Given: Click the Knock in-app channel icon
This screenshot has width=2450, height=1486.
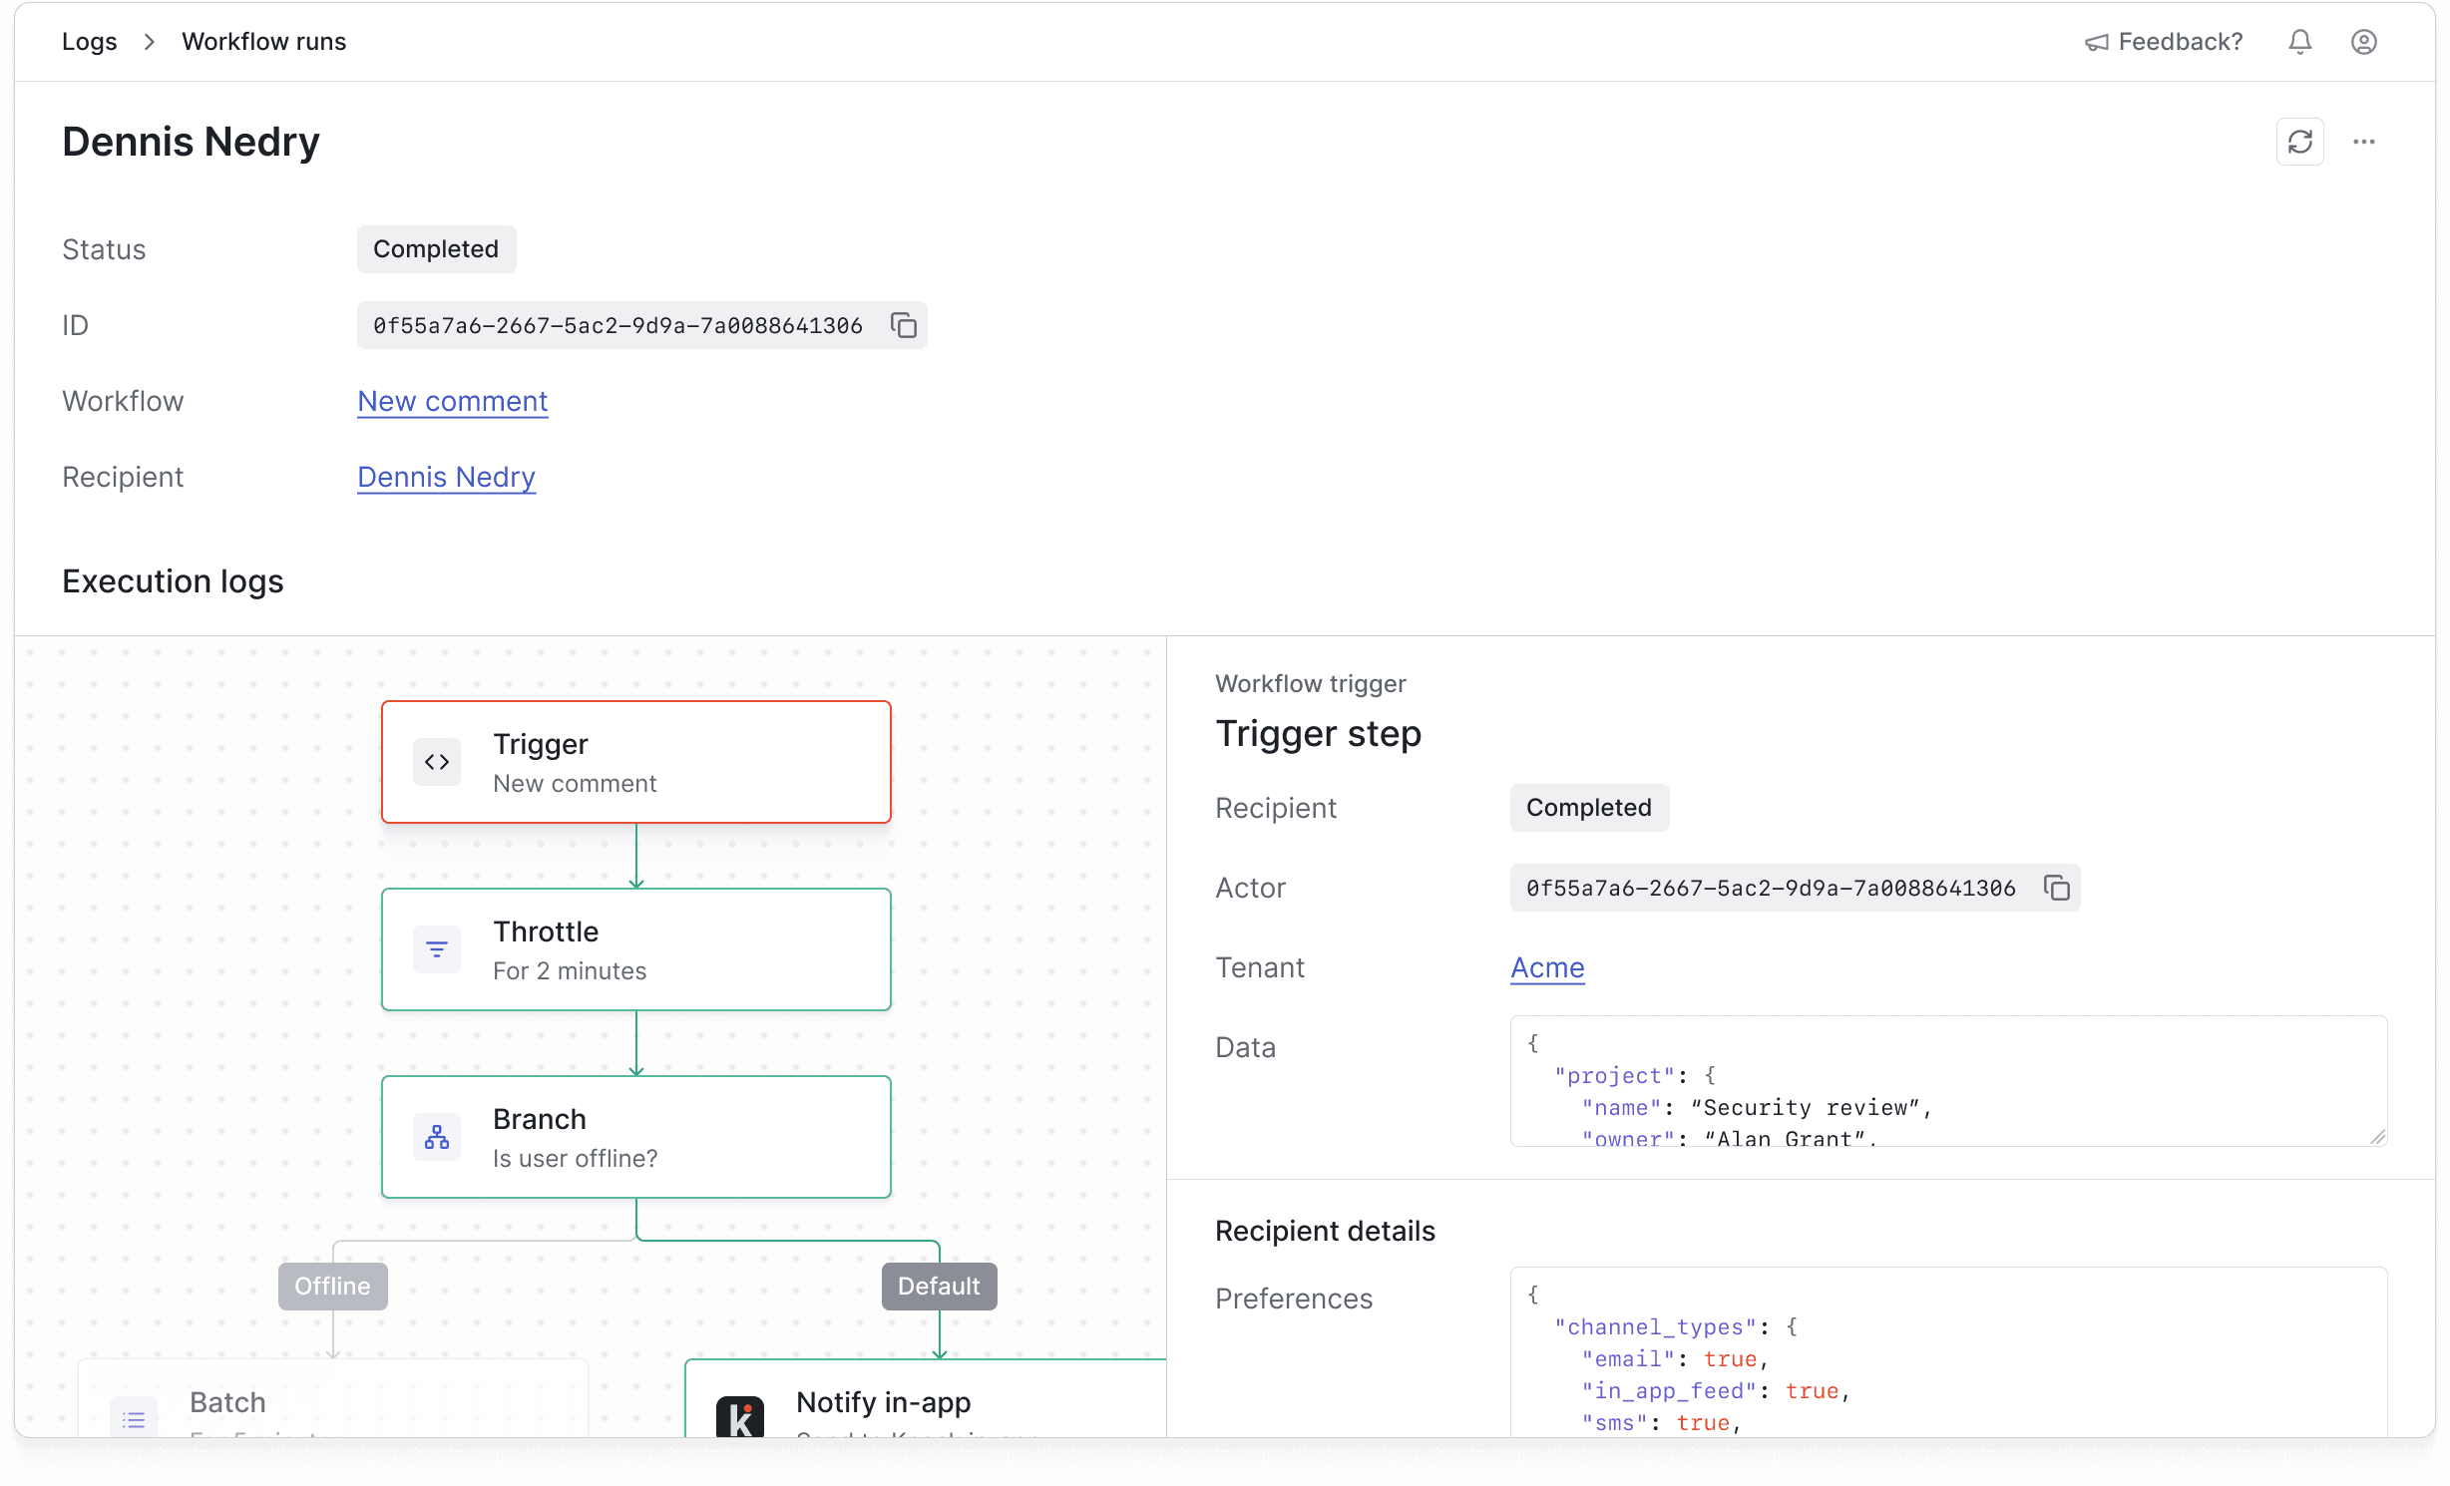Looking at the screenshot, I should click(740, 1416).
